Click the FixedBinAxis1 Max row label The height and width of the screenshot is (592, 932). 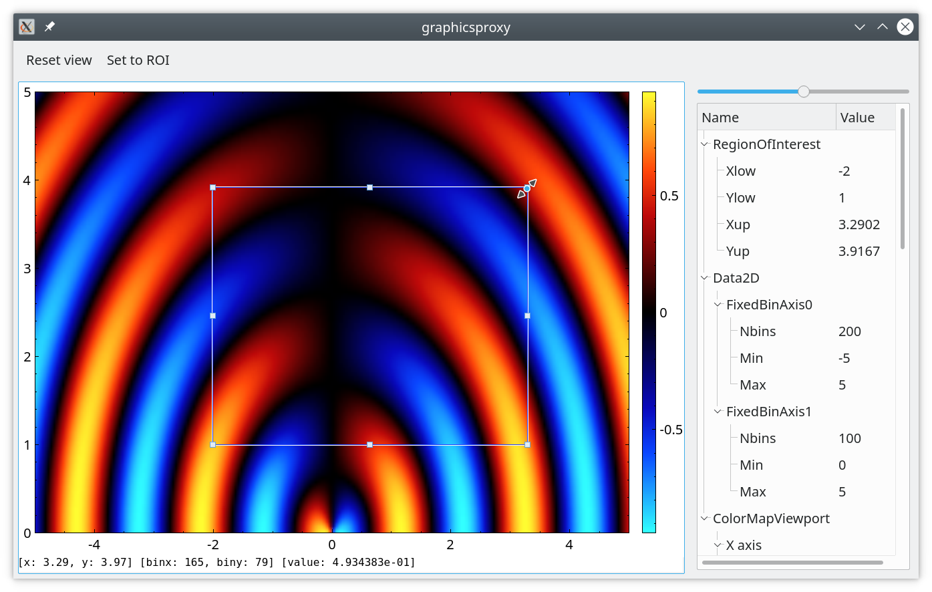(753, 492)
